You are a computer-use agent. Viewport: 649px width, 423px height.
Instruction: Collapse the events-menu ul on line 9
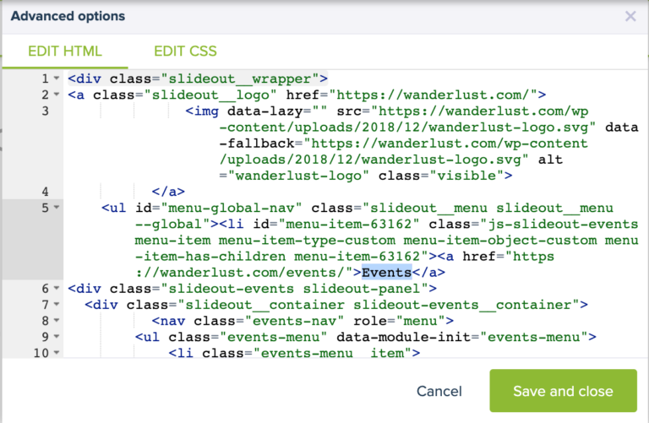[x=56, y=337]
